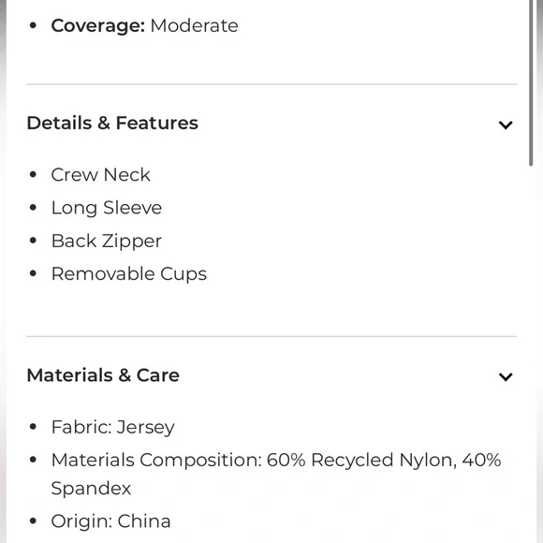Click the bullet beside Crew Neck
The height and width of the screenshot is (543, 543).
point(34,174)
